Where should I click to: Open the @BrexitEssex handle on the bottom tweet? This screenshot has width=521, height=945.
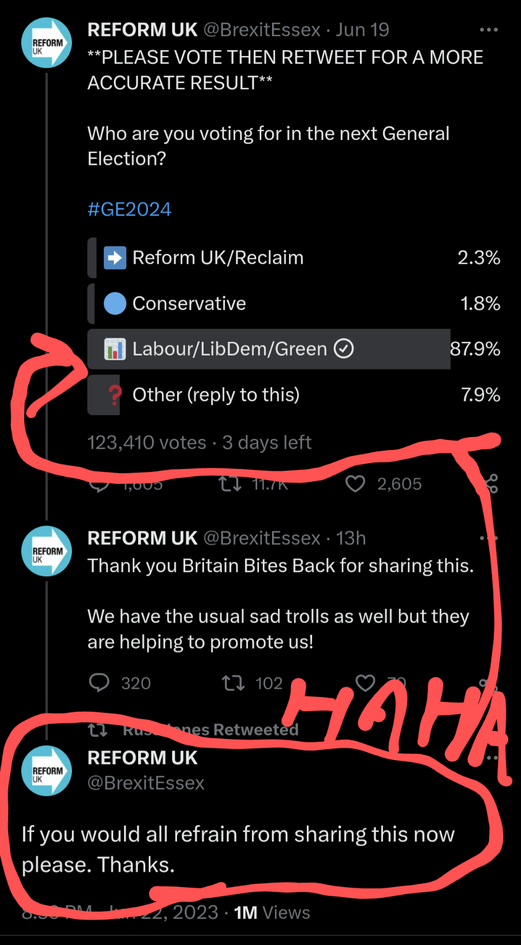pos(146,783)
